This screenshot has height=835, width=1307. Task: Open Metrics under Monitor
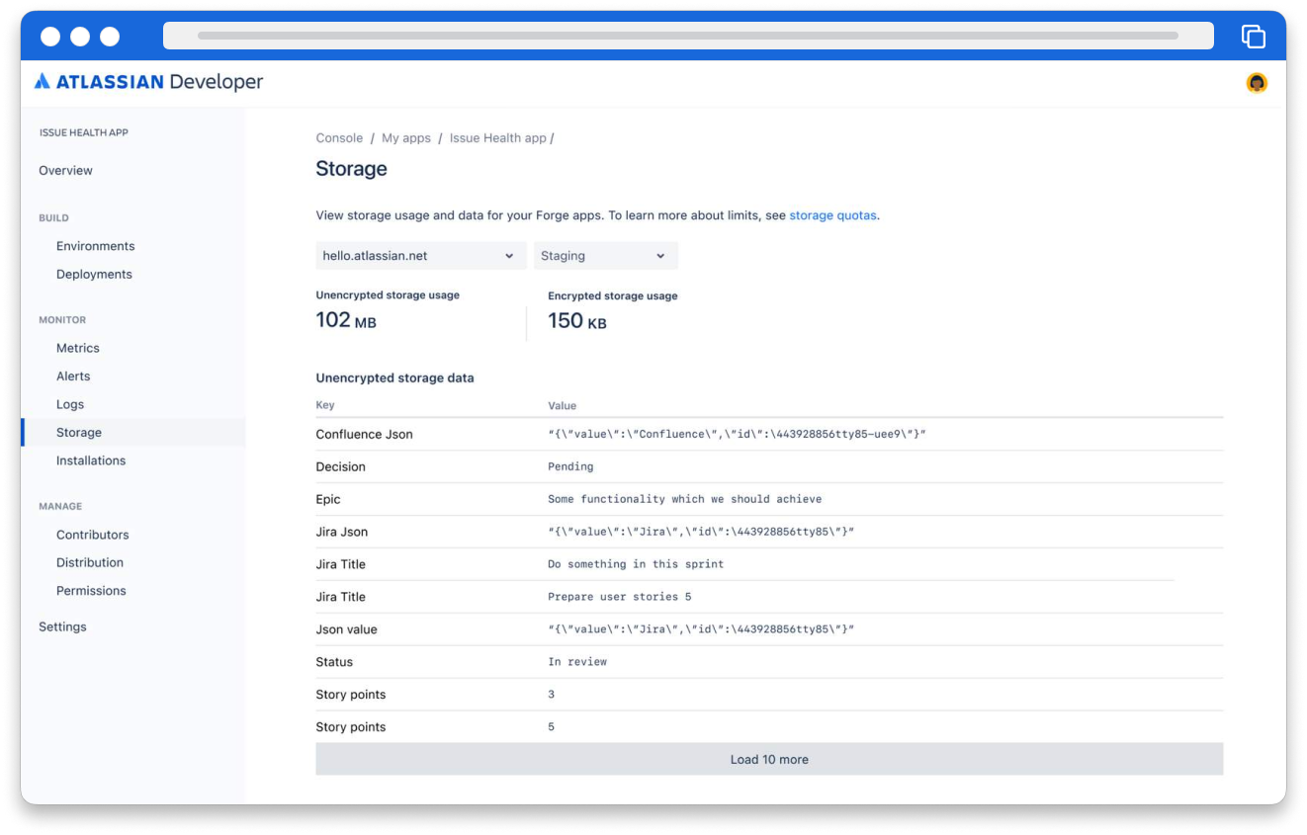click(x=78, y=348)
